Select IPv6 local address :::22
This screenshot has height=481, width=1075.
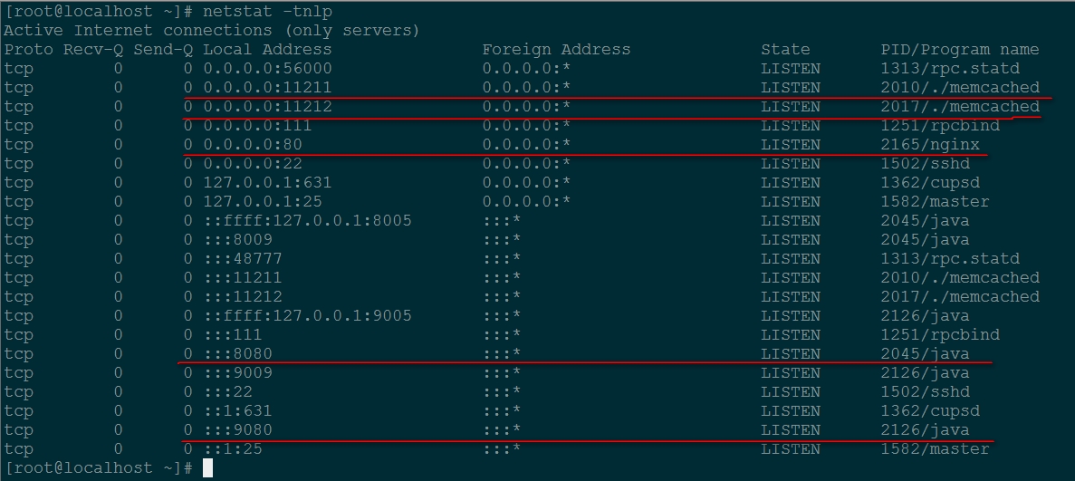point(227,392)
